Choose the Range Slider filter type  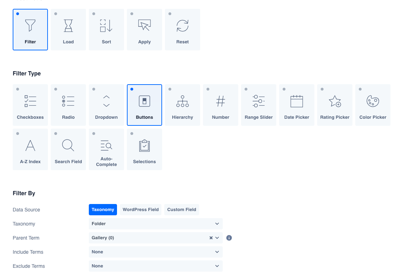tap(259, 105)
